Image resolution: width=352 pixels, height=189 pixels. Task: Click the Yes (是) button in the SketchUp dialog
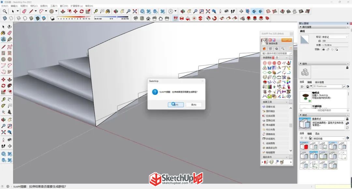click(x=176, y=105)
